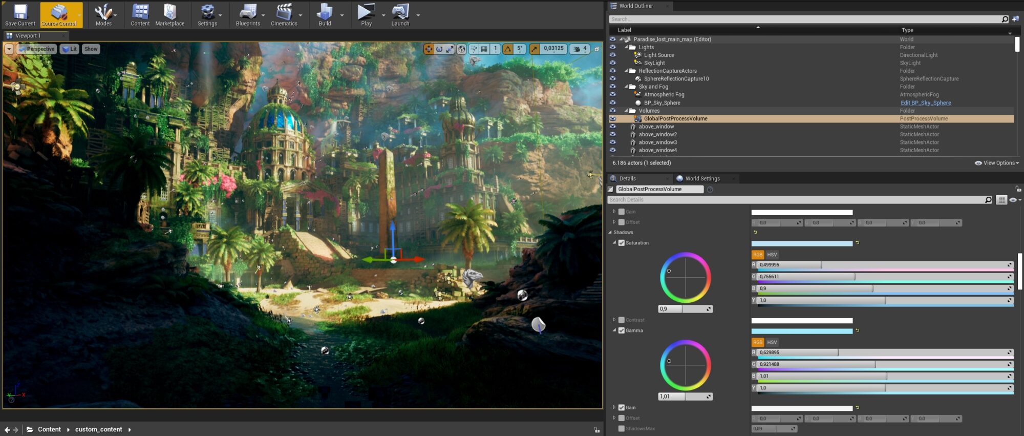
Task: Switch Saturation color mode to HSV
Action: tap(772, 255)
